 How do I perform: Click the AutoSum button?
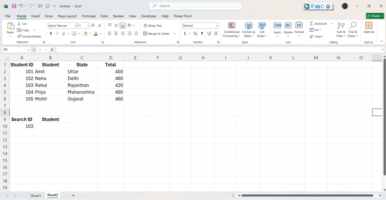tap(319, 24)
